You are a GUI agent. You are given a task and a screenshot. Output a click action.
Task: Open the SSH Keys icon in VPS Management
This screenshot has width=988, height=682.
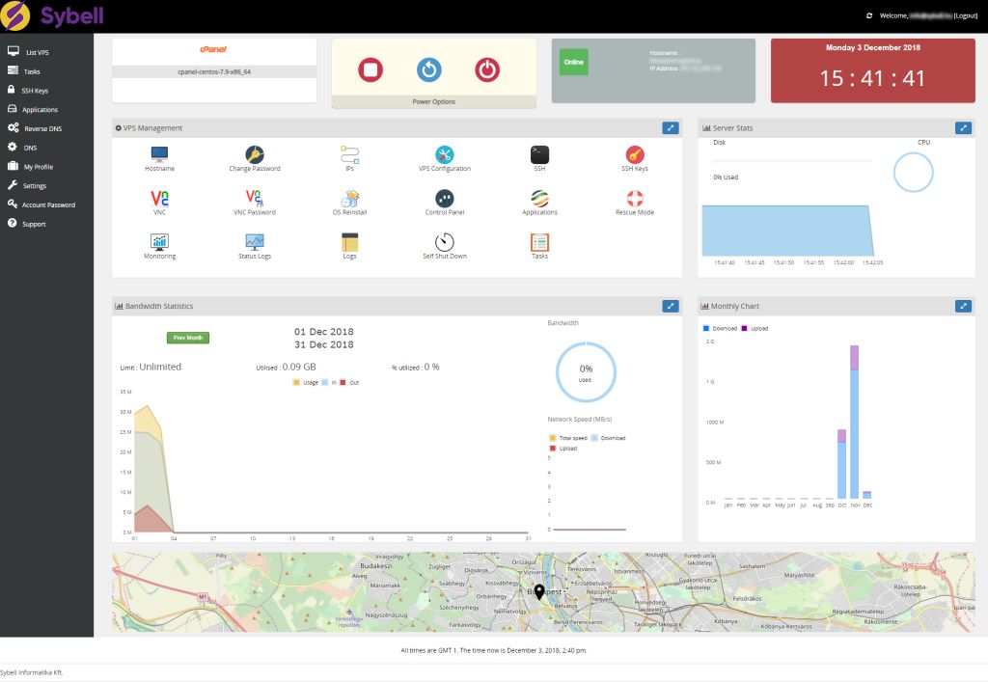(634, 154)
